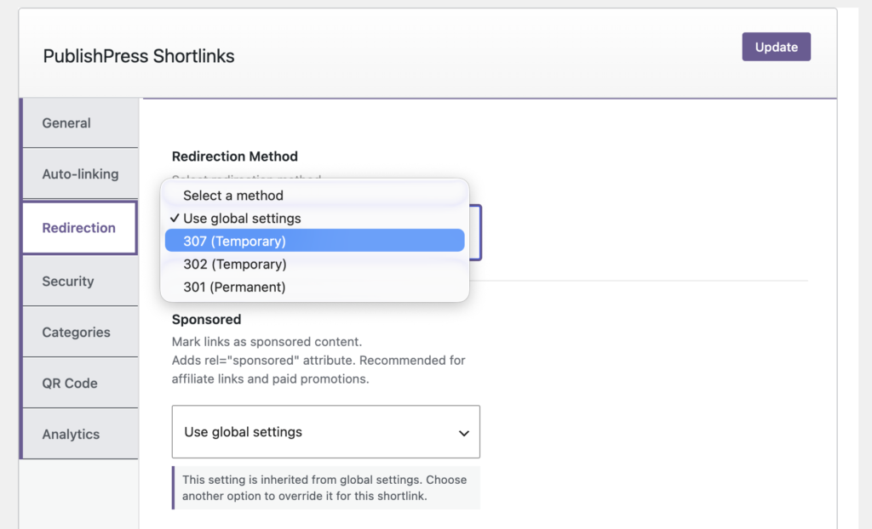Click the Sponsored dropdown chevron arrow
Viewport: 872px width, 529px height.
tap(464, 433)
